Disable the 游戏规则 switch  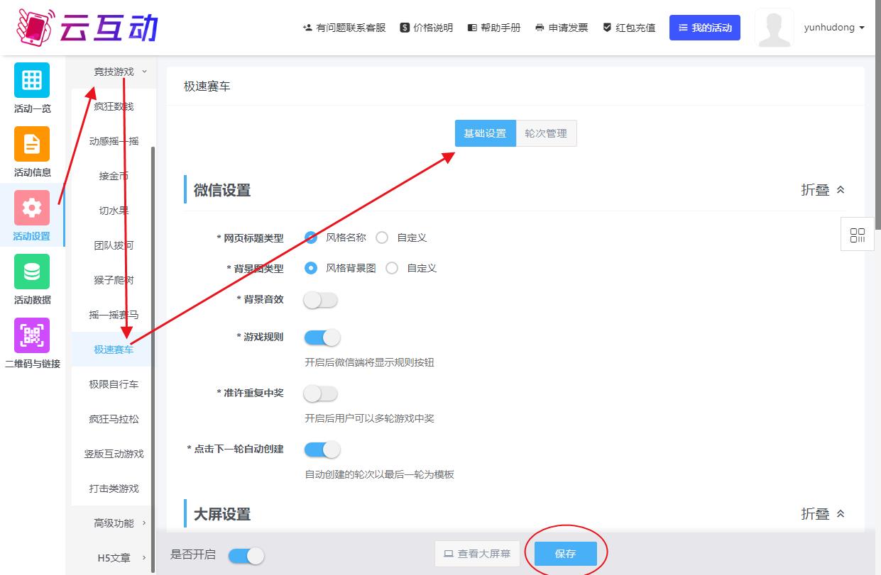[322, 337]
